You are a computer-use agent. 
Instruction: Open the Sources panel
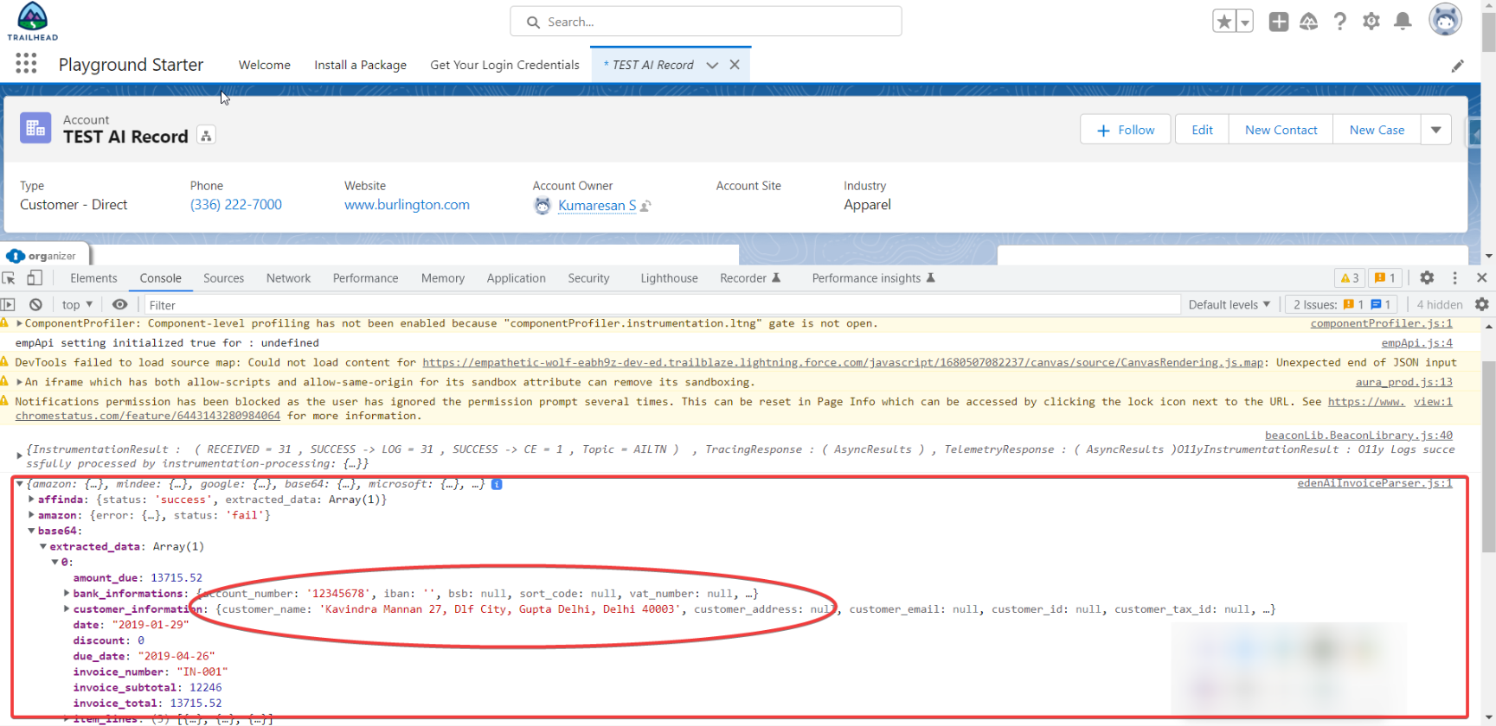223,278
